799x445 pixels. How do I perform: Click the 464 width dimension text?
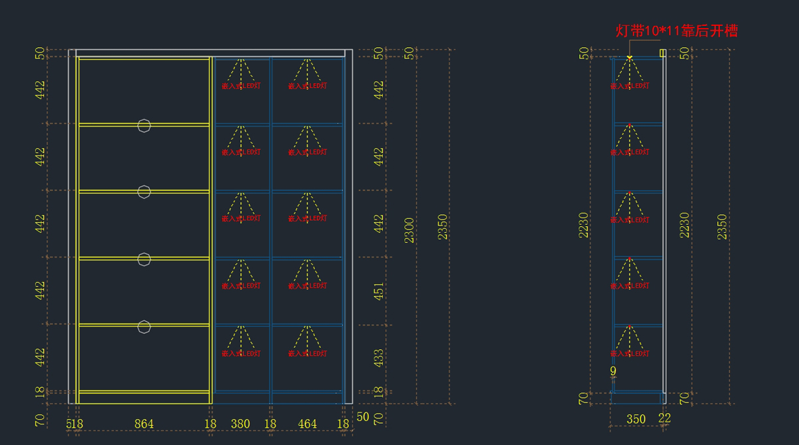click(307, 424)
